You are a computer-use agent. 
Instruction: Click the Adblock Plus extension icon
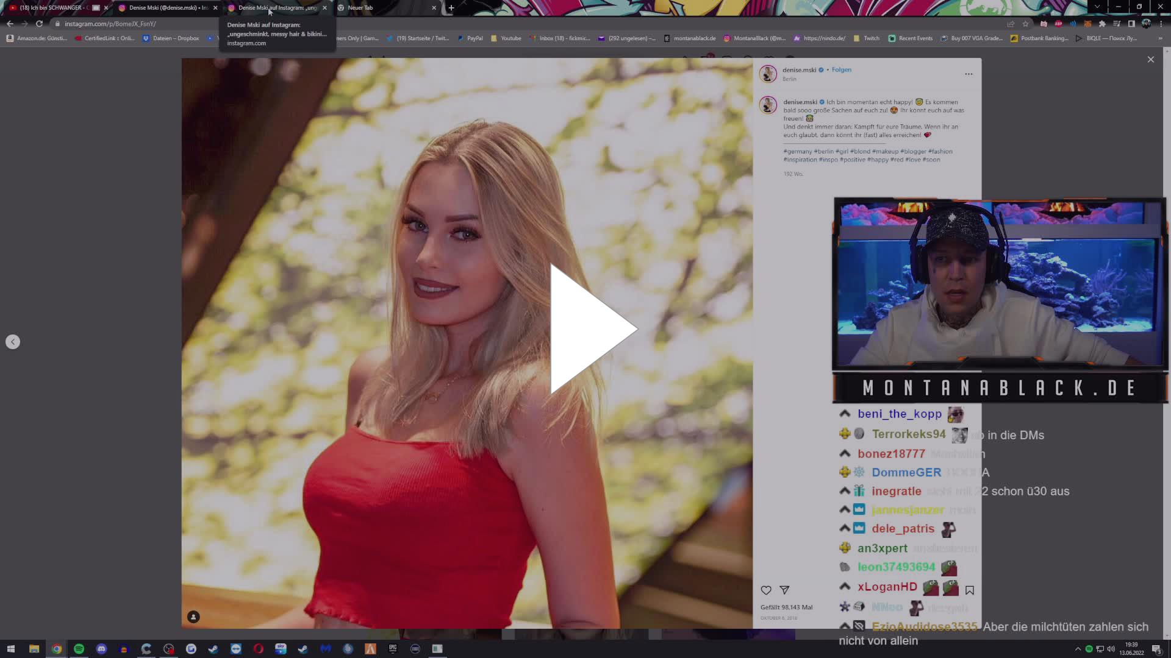click(1058, 24)
